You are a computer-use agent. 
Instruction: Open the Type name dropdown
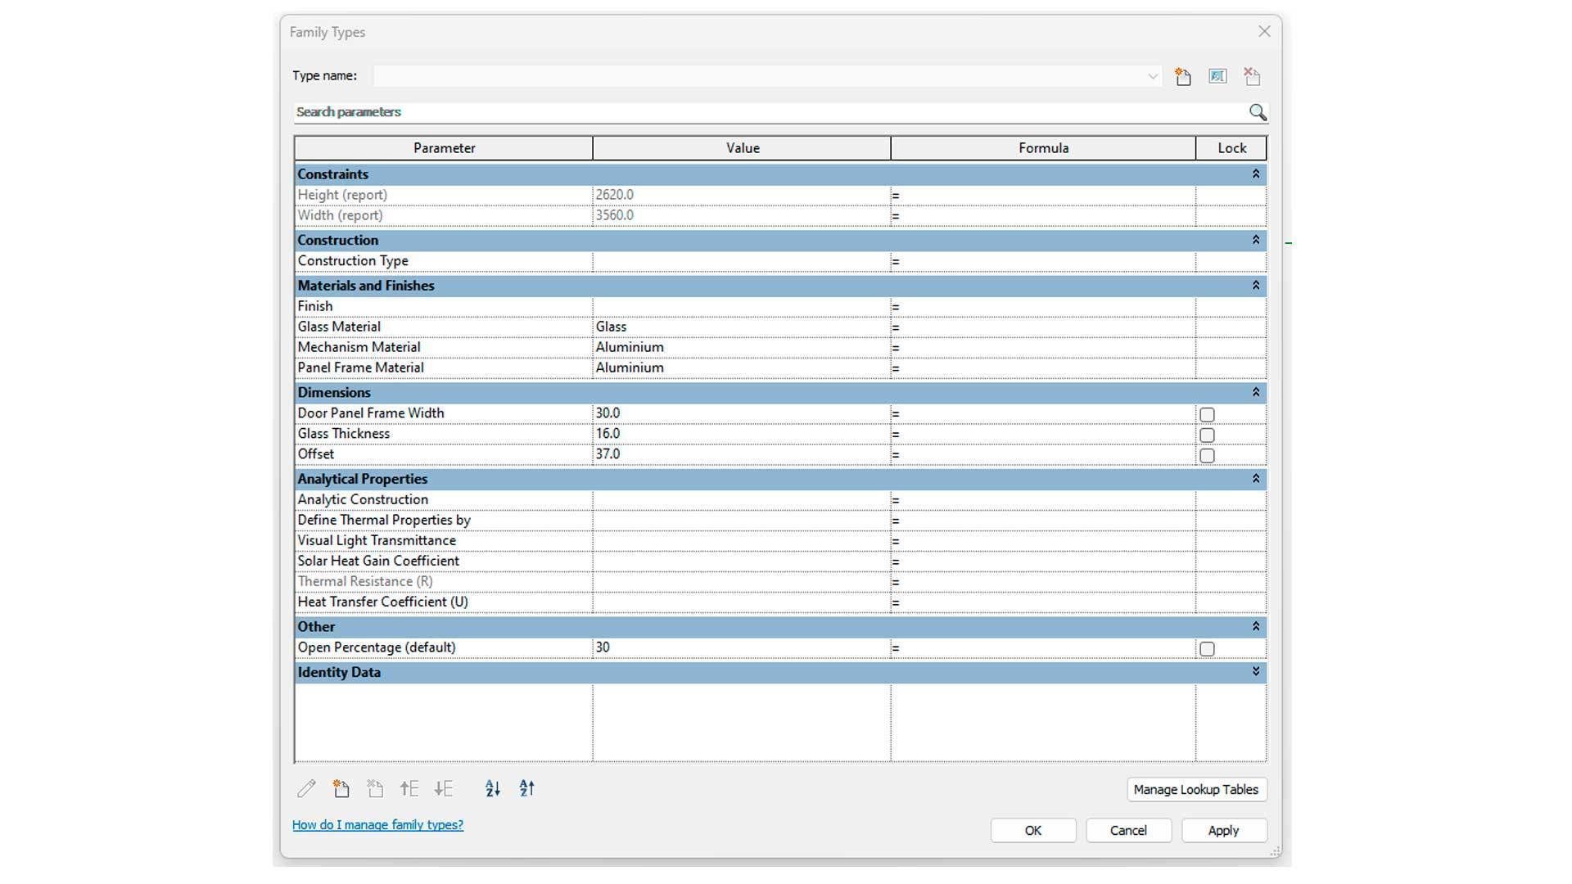pos(1153,77)
